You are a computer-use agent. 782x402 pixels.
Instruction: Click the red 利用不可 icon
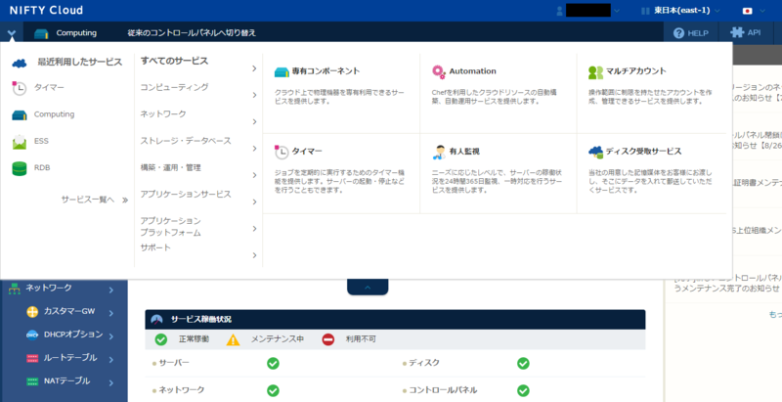(328, 339)
